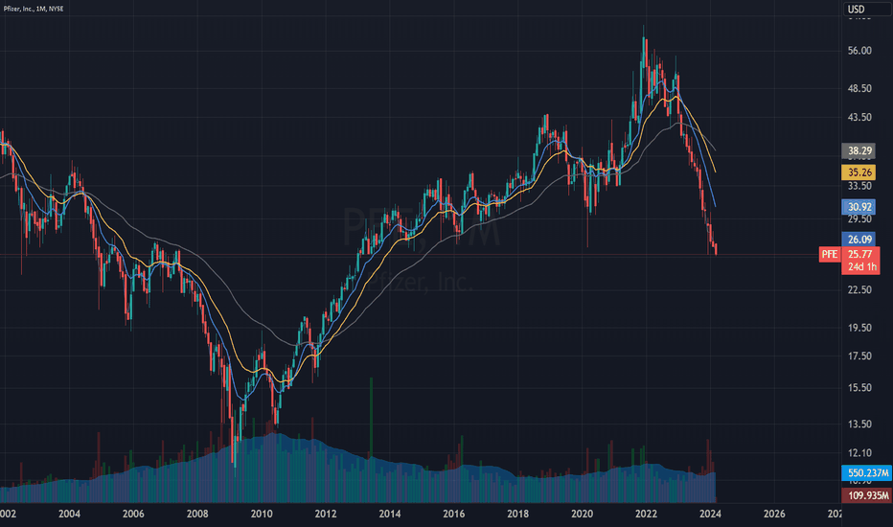Click the 2022 label on time axis
The width and height of the screenshot is (893, 527).
pyautogui.click(x=646, y=514)
